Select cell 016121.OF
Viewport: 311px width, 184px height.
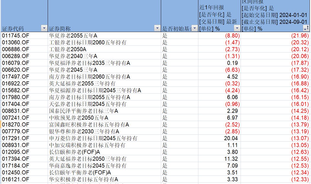[24, 179]
